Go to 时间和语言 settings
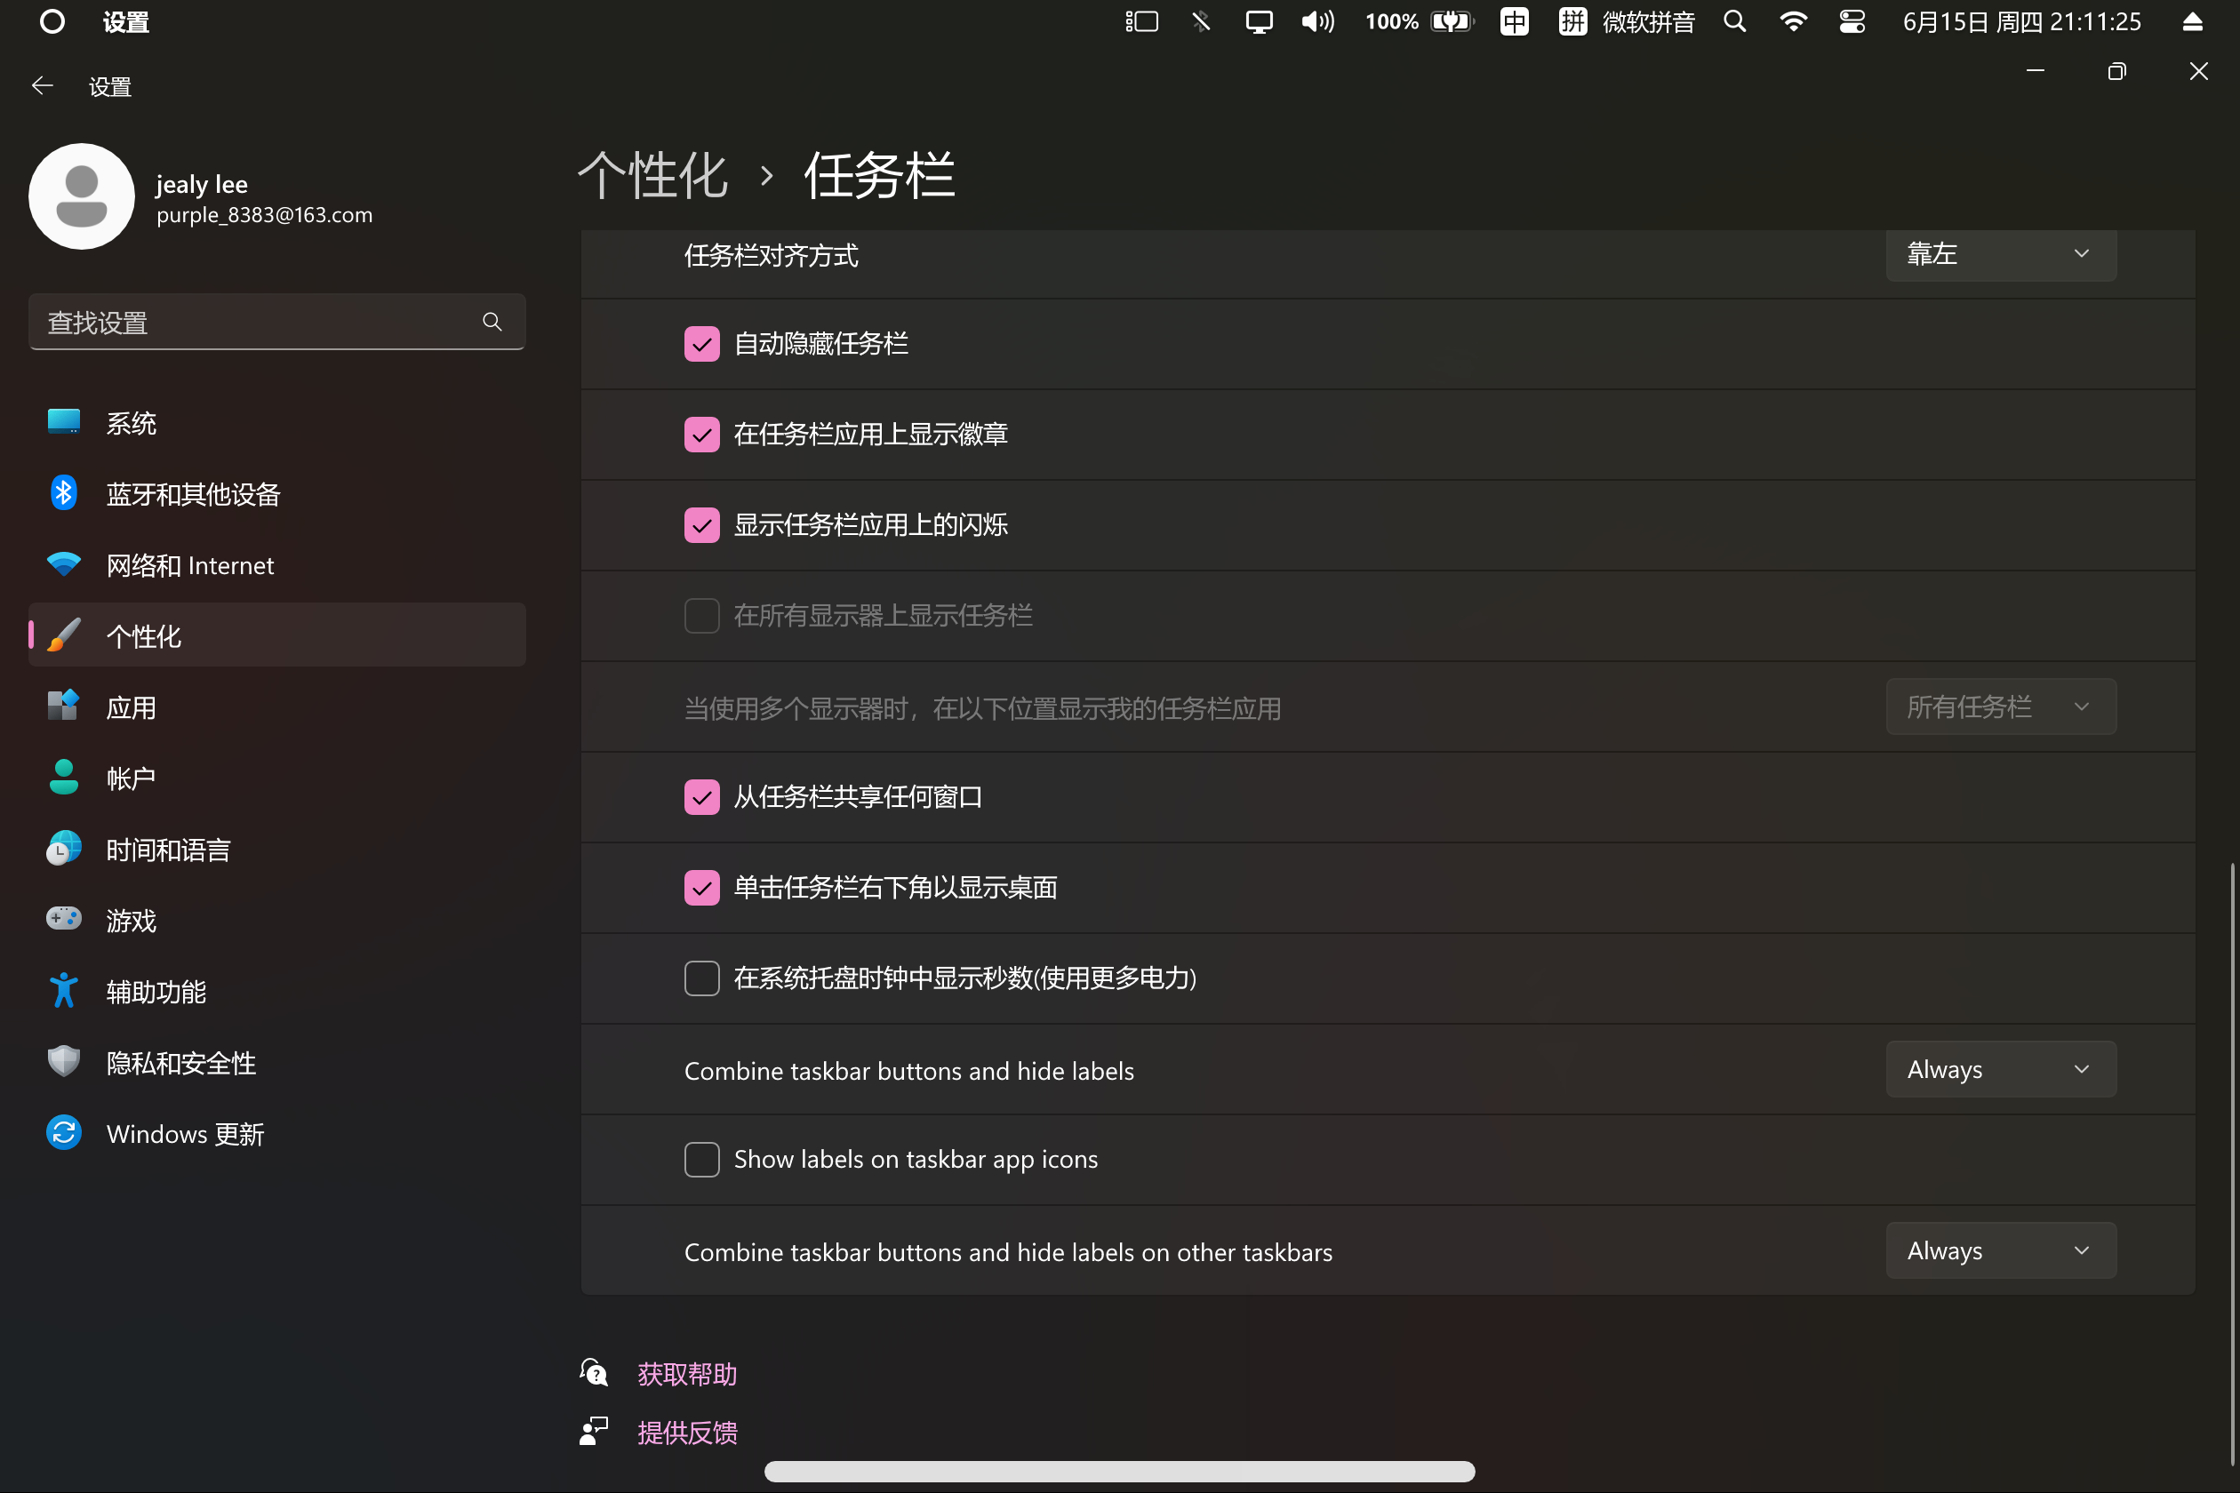 coord(277,849)
